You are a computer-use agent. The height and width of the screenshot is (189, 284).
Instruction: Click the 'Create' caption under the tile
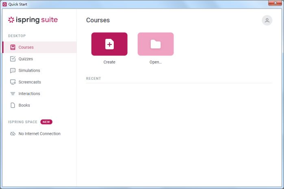pos(109,62)
